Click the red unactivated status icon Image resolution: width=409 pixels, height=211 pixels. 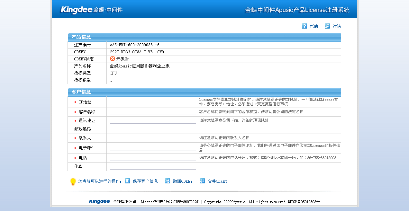[x=113, y=59]
